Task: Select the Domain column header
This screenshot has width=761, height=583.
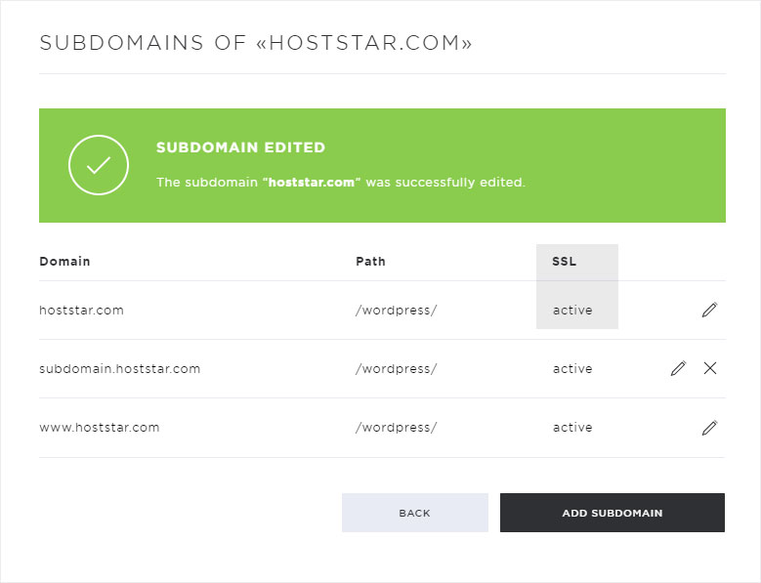Action: tap(64, 262)
